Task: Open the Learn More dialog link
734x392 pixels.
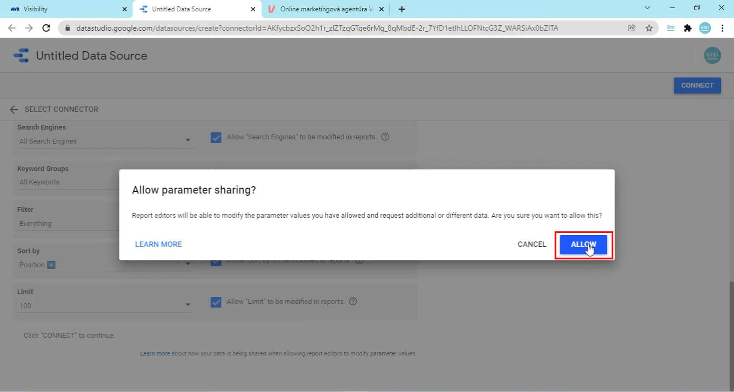Action: click(x=158, y=244)
